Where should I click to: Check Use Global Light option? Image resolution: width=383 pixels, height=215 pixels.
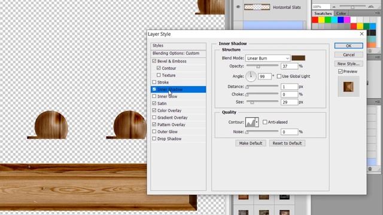click(279, 76)
